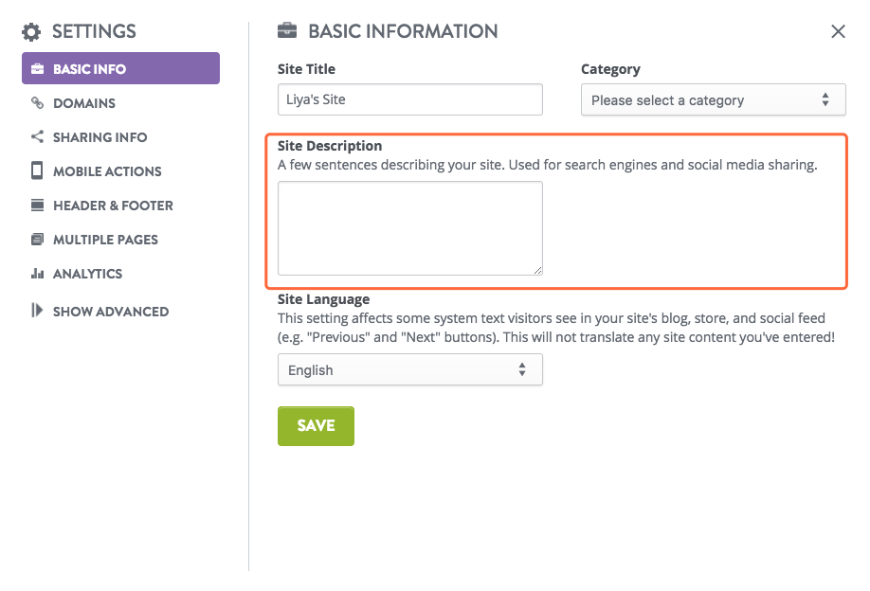Close the settings panel with the X
870x591 pixels.
pos(838,31)
